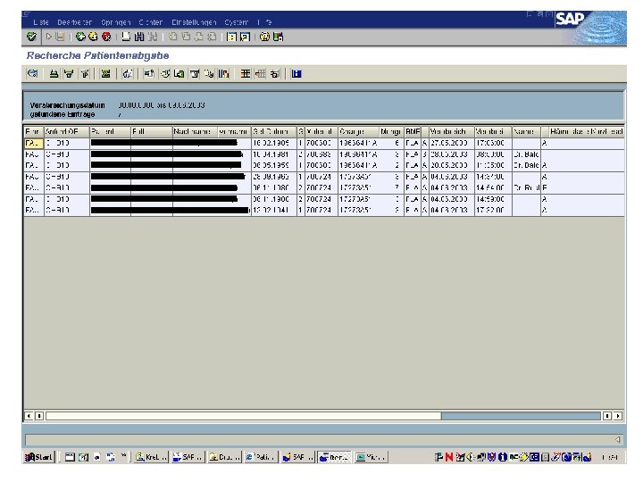Open the Bearbeiten menu
Viewport: 643px width, 482px height.
pyautogui.click(x=75, y=22)
